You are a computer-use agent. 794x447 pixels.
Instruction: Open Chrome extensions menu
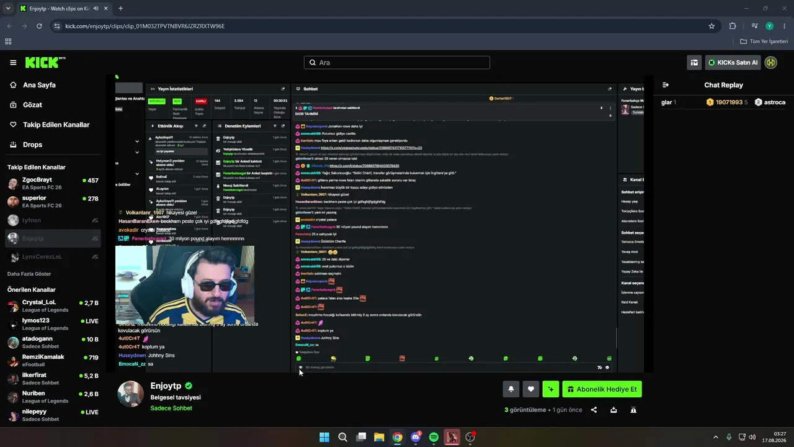[733, 26]
